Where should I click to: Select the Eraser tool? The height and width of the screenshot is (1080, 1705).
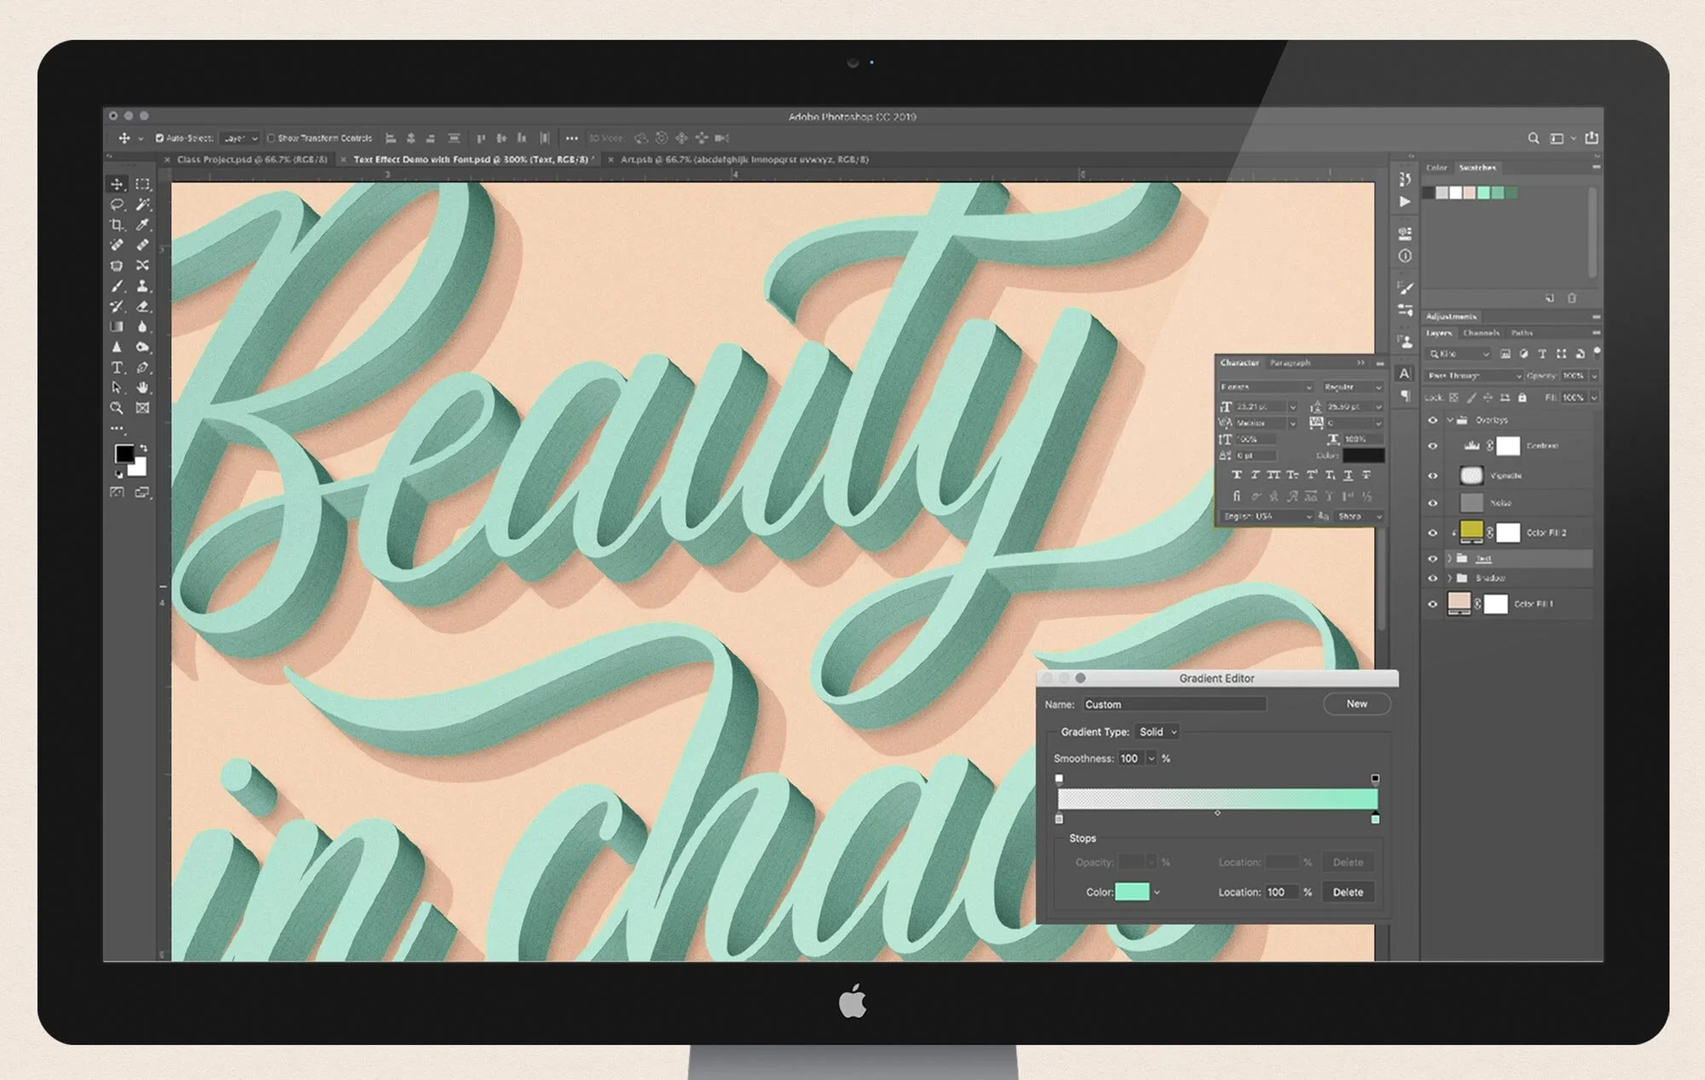coord(142,307)
